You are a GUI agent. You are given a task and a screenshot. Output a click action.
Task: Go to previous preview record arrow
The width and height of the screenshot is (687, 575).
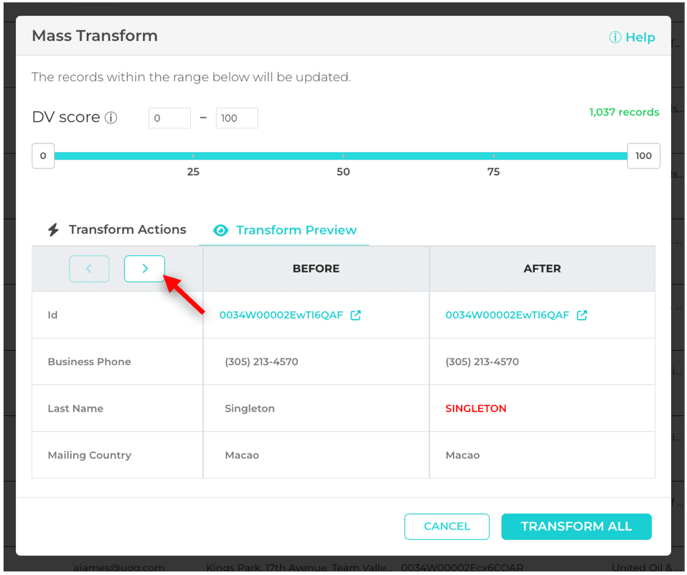click(x=89, y=269)
